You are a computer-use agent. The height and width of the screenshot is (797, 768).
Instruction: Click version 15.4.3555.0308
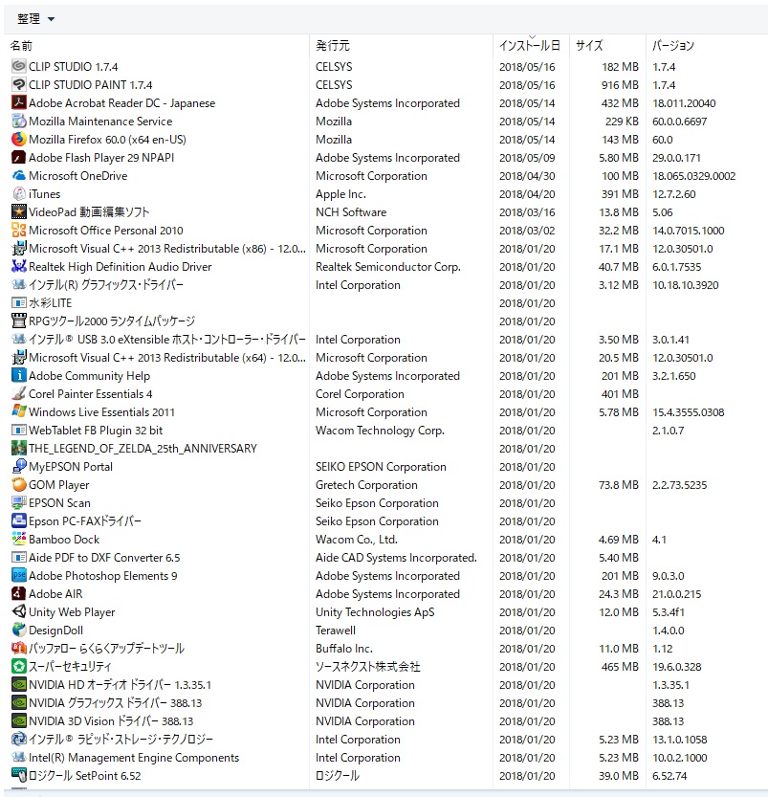[x=688, y=412]
